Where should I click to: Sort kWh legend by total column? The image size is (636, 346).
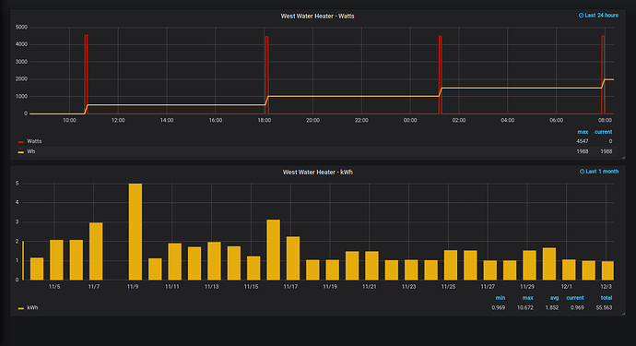pyautogui.click(x=607, y=298)
